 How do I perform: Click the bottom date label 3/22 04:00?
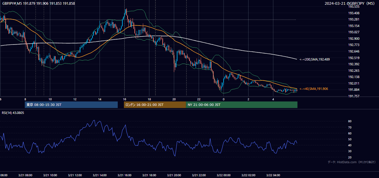pos(273,175)
